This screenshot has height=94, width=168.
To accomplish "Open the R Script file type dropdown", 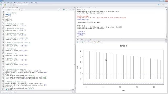I will 72,90.
